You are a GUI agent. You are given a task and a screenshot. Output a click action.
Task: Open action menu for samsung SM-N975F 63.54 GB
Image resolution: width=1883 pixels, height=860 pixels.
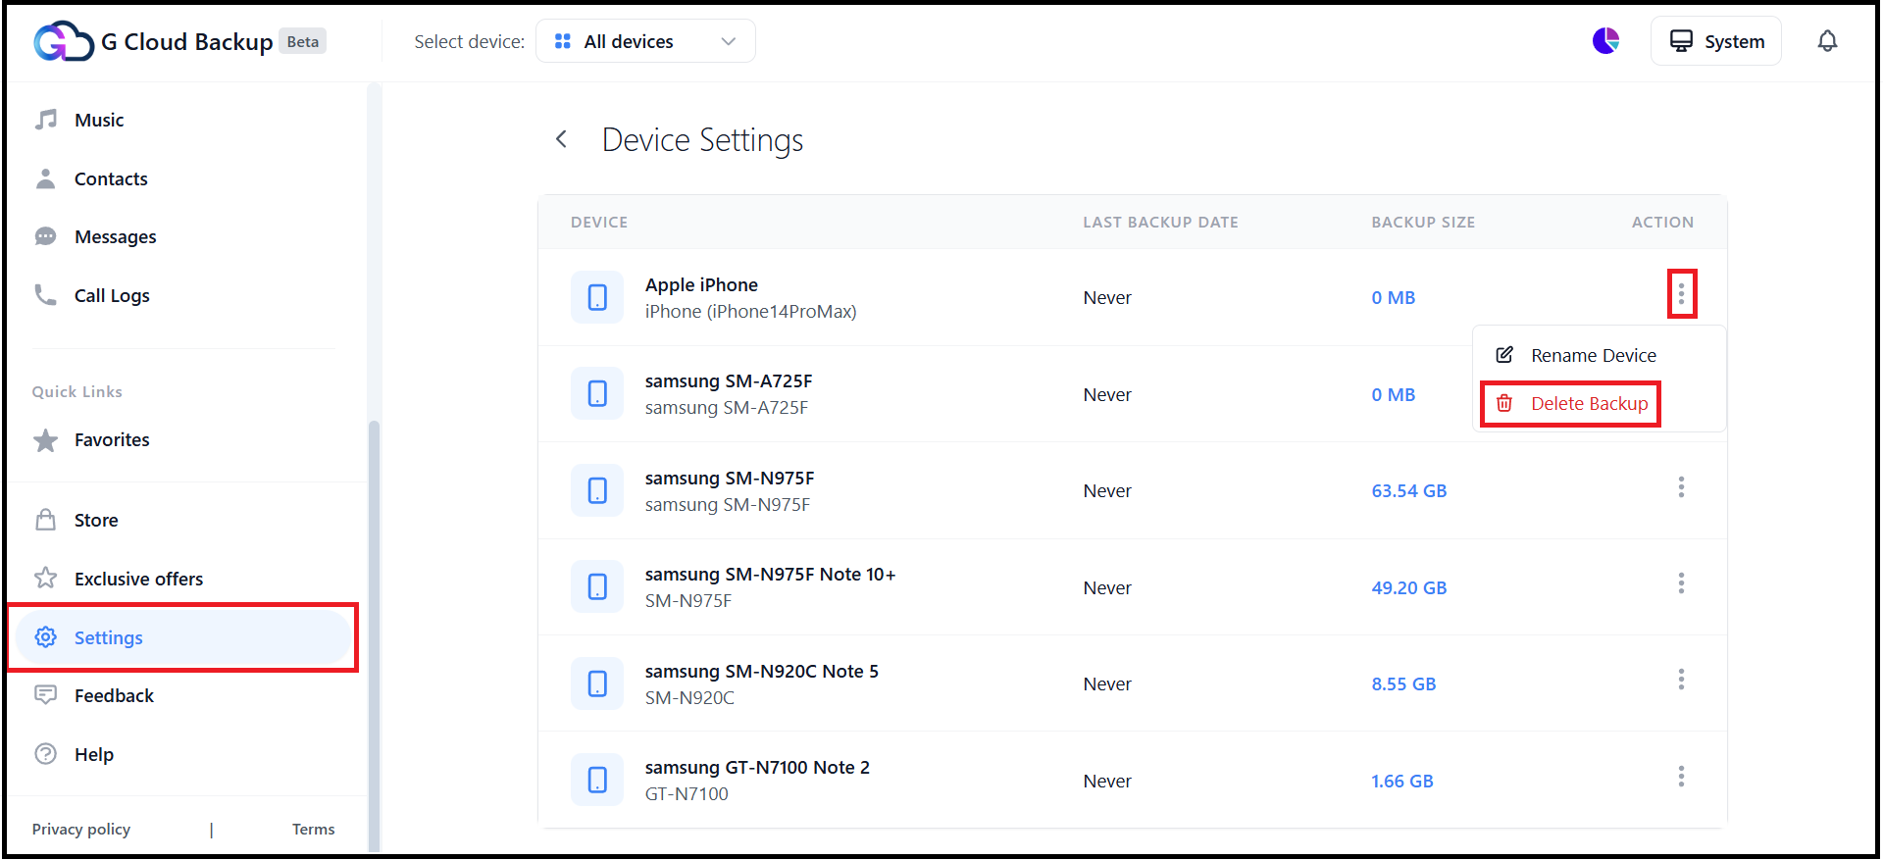(x=1681, y=487)
